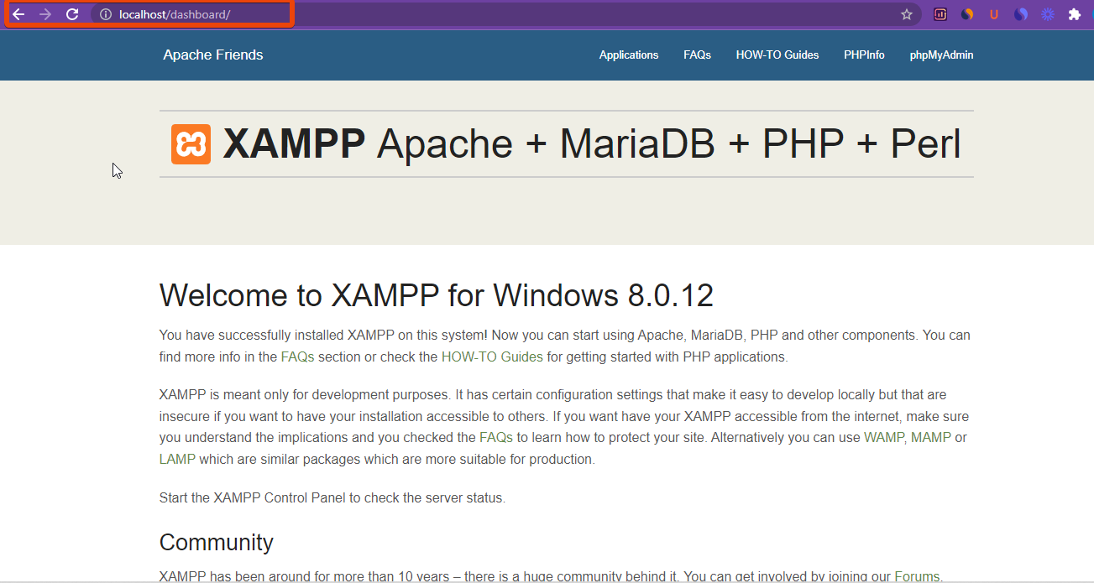
Task: Visit the MAMP link
Action: [x=931, y=437]
